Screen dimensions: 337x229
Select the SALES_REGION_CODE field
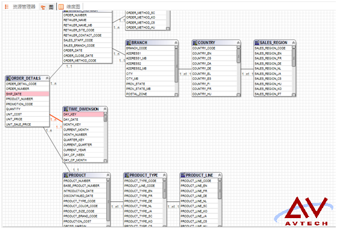pos(273,48)
